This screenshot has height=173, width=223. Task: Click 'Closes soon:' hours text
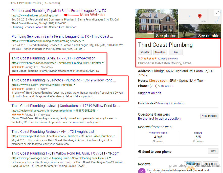pyautogui.click(x=159, y=81)
